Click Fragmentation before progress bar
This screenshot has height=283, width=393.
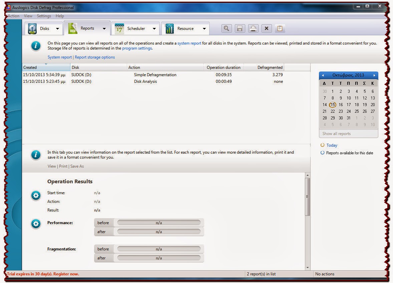[x=159, y=249]
